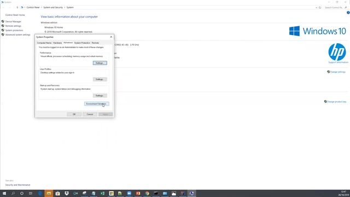Refresh the Control Panel address bar
The height and width of the screenshot is (197, 350).
(x=320, y=8)
